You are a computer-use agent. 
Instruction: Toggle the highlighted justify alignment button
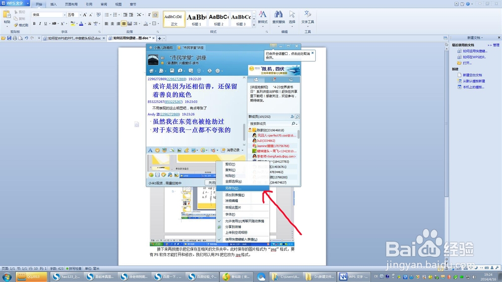pos(124,24)
